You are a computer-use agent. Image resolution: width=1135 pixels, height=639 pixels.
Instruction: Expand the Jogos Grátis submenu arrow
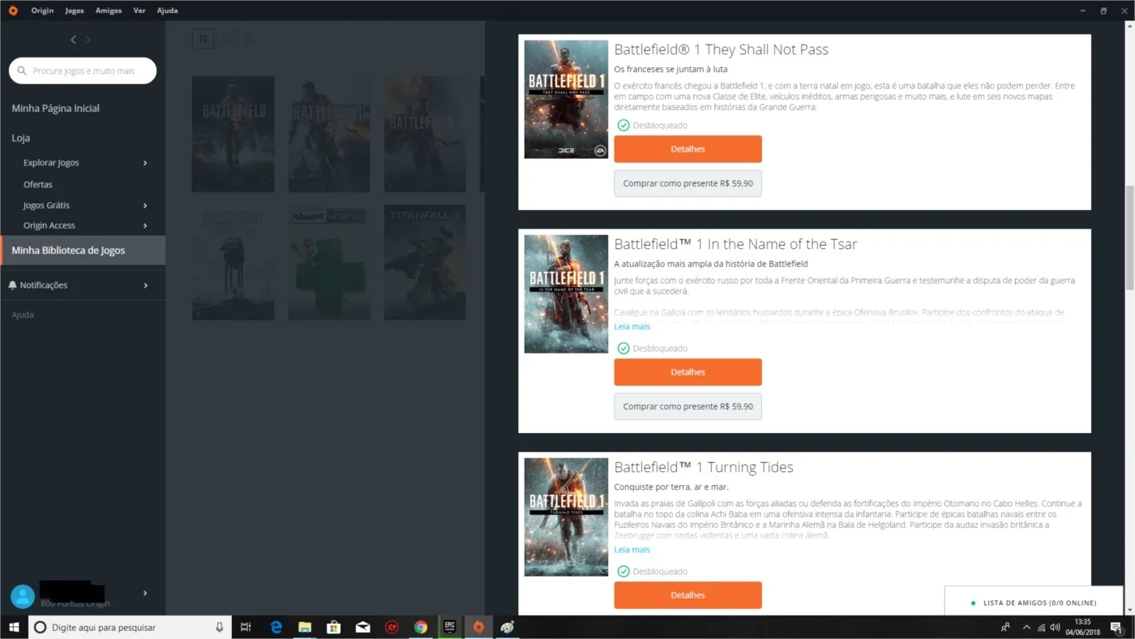[145, 206]
